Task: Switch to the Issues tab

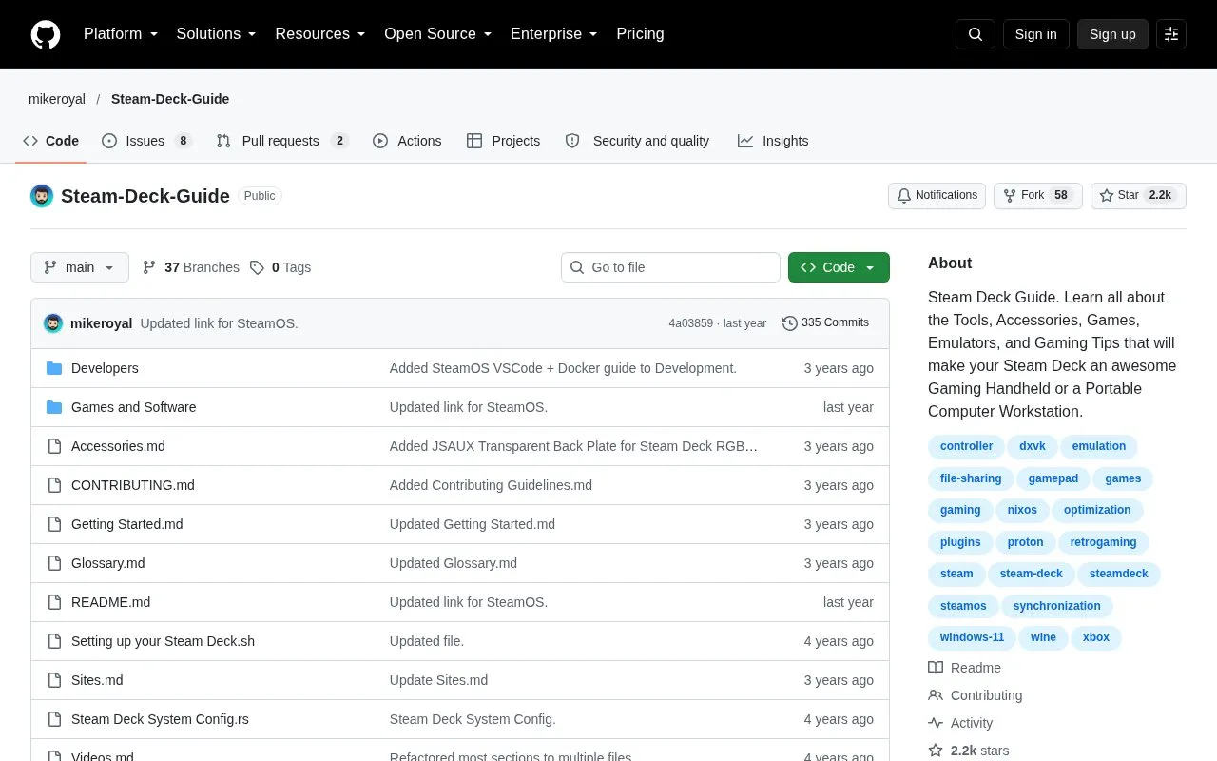Action: click(146, 141)
